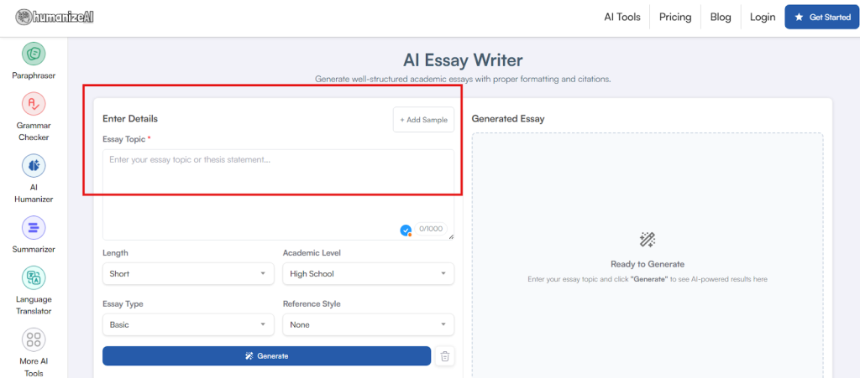Open the Paraphraser tool icon
Screen dimensions: 860x378
pos(34,54)
